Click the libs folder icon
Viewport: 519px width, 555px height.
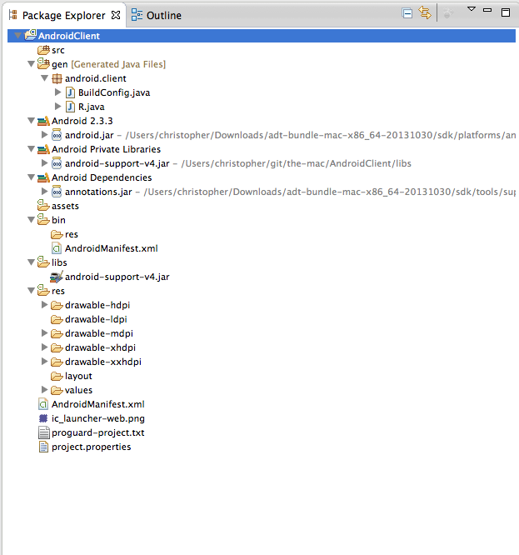pyautogui.click(x=43, y=262)
